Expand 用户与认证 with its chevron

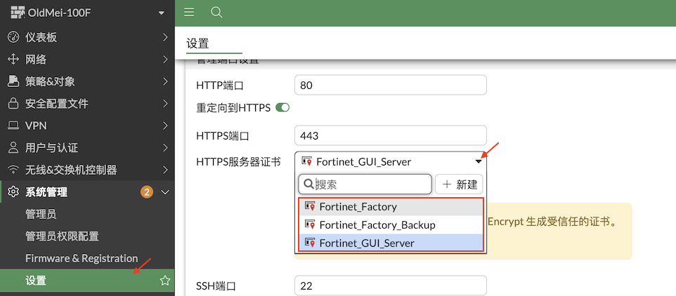click(165, 148)
